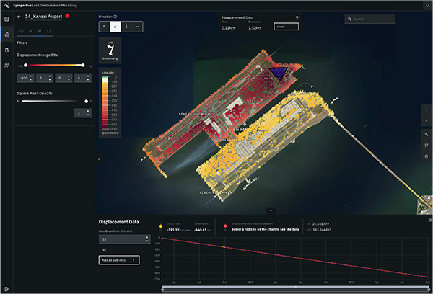Select the measurement ruler tool
Screen dimensions: 433x294
426,134
